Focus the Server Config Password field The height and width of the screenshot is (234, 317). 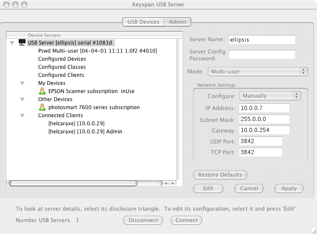tap(262, 54)
